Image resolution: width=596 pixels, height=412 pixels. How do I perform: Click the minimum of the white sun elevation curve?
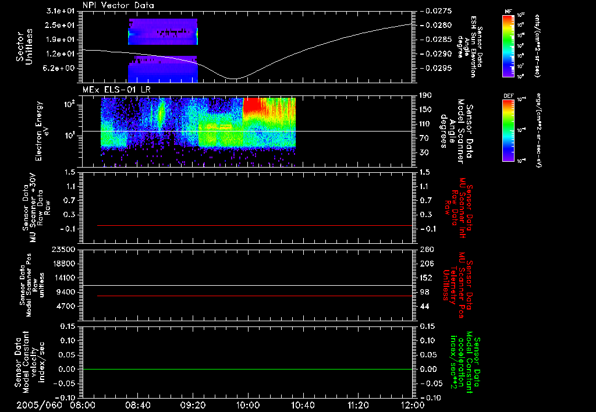(234, 79)
